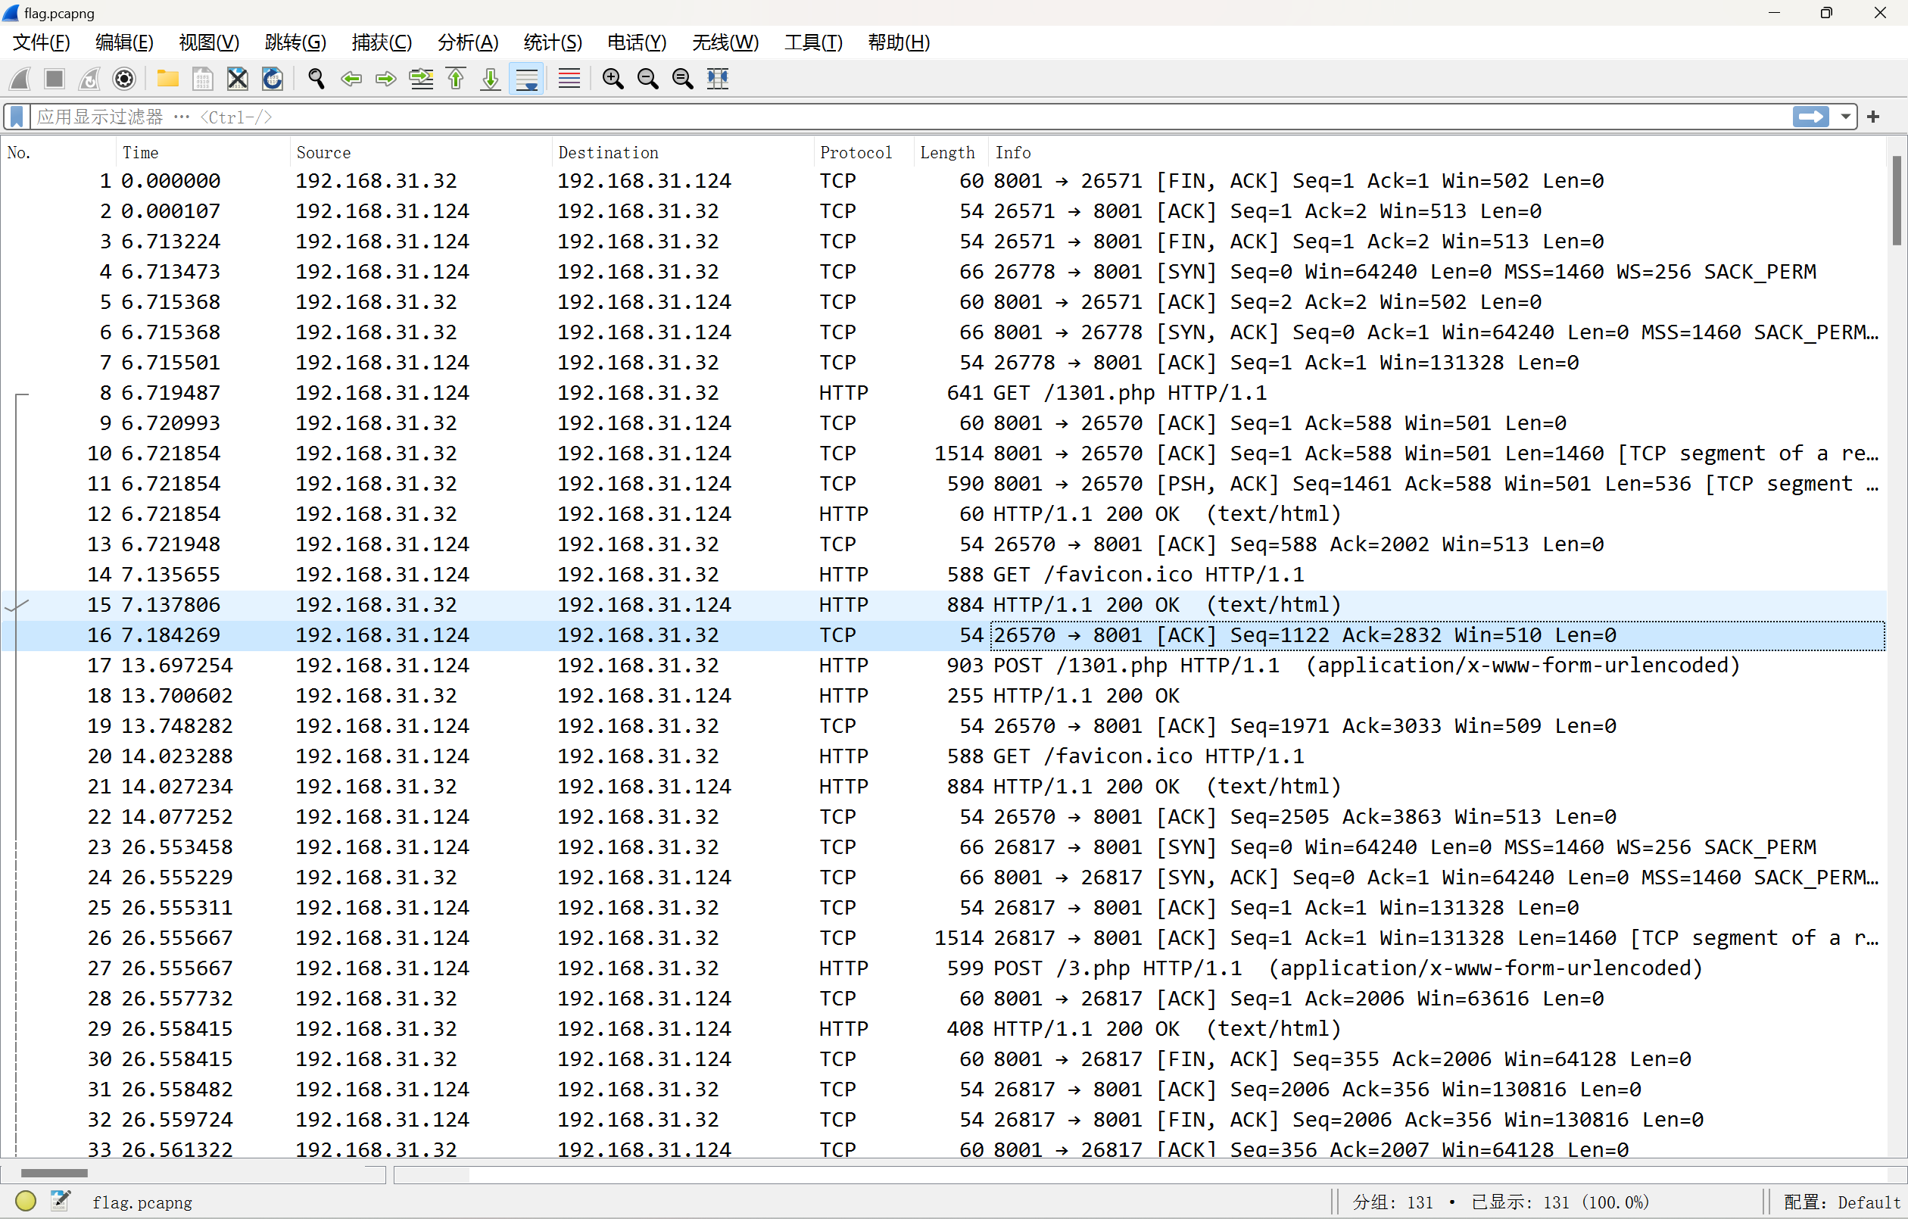The image size is (1908, 1219).
Task: Open a capture file with folder icon
Action: click(x=167, y=79)
